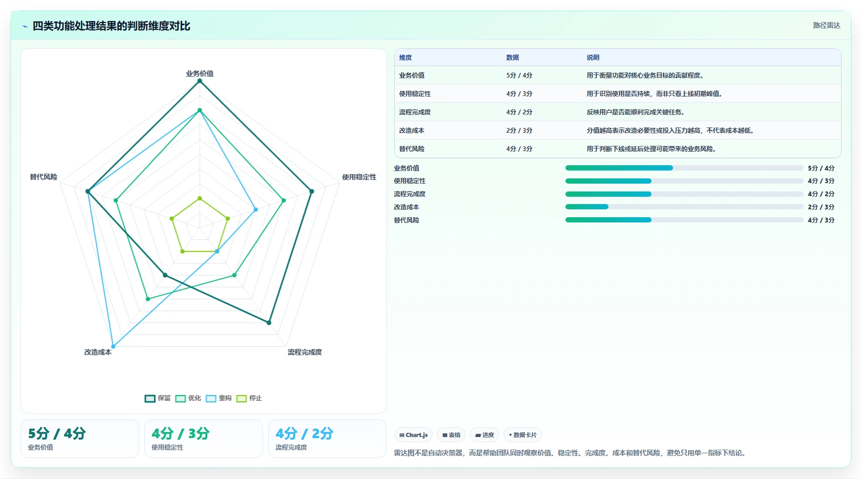Click the 流程完成度 progress bar
Viewport: 862px width, 479px height.
click(x=684, y=194)
